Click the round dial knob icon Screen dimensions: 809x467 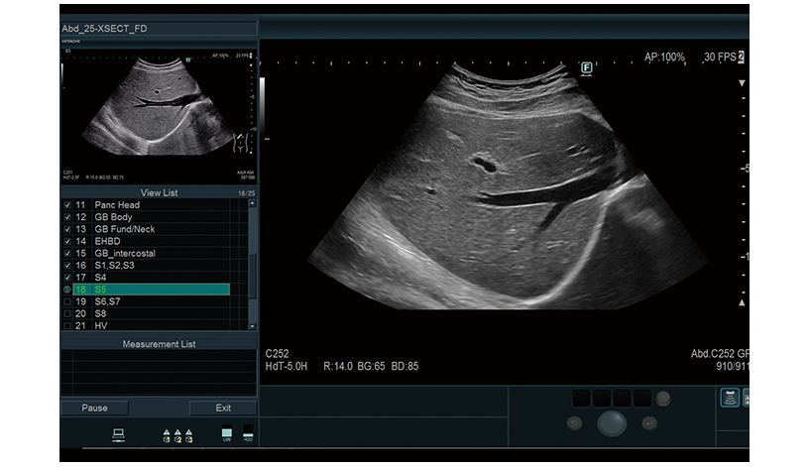tap(663, 398)
